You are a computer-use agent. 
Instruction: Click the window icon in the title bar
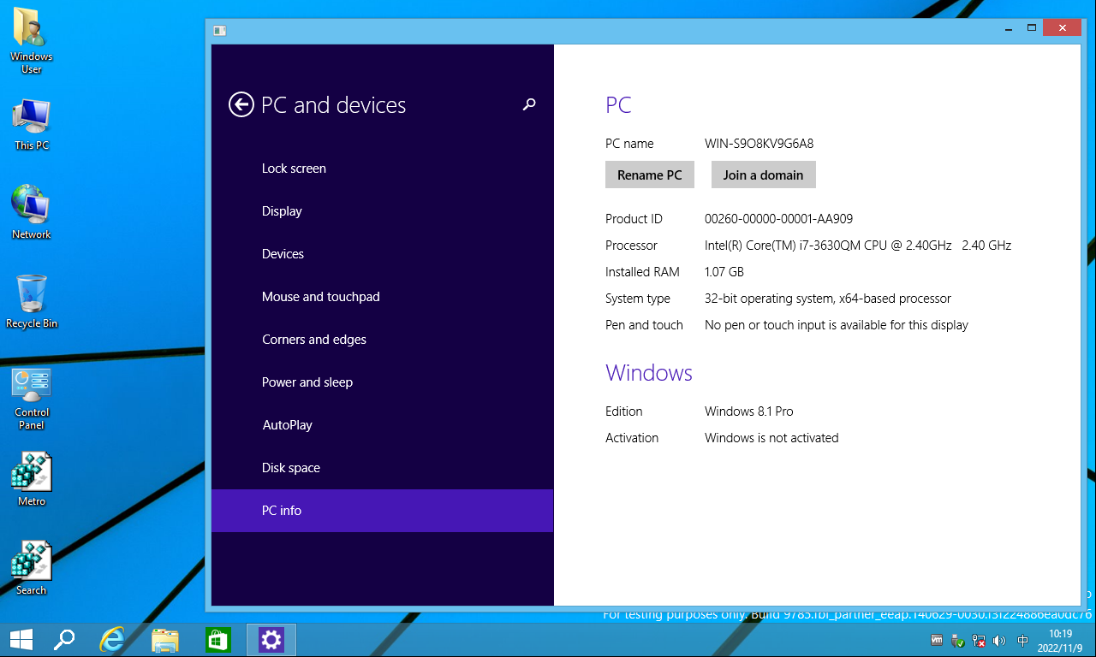tap(220, 30)
